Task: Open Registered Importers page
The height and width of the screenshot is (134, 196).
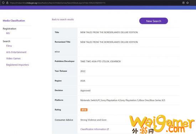Action: point(17,65)
